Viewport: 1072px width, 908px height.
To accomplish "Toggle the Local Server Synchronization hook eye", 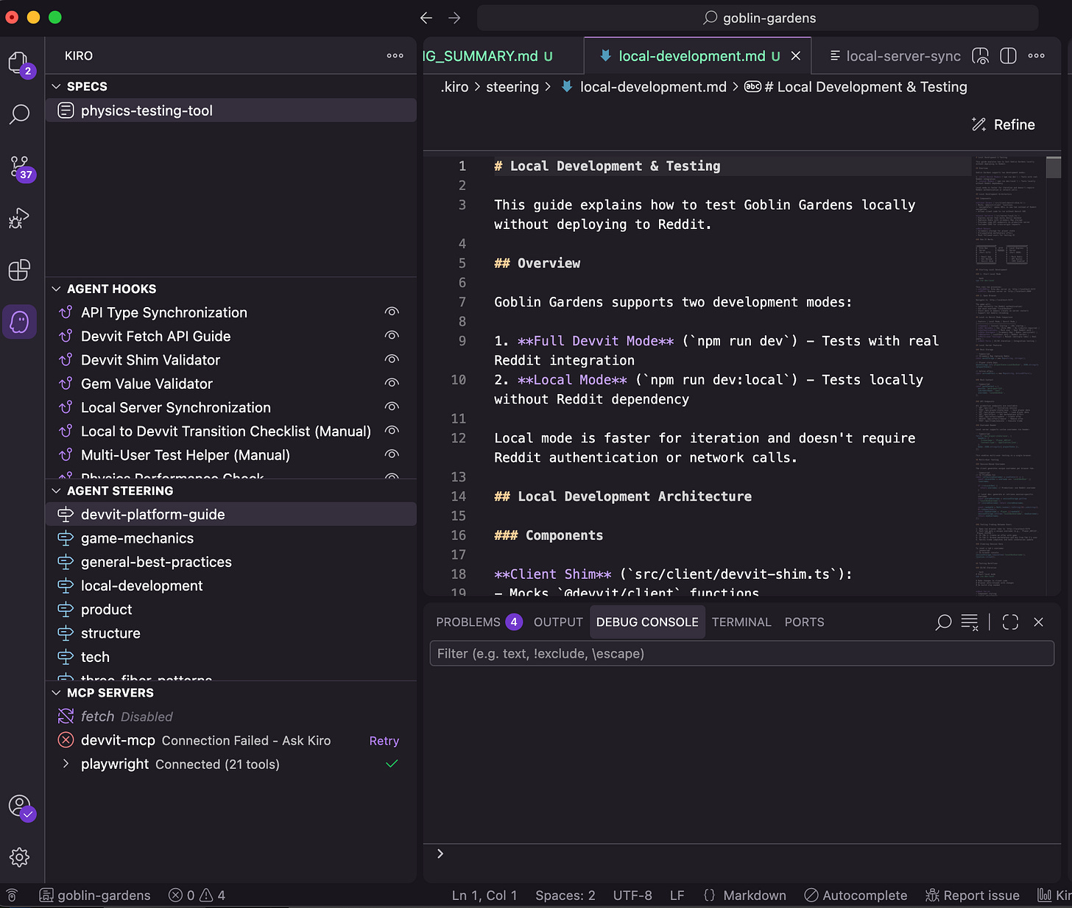I will (x=392, y=407).
